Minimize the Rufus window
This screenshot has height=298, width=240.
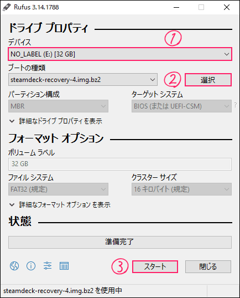point(176,7)
